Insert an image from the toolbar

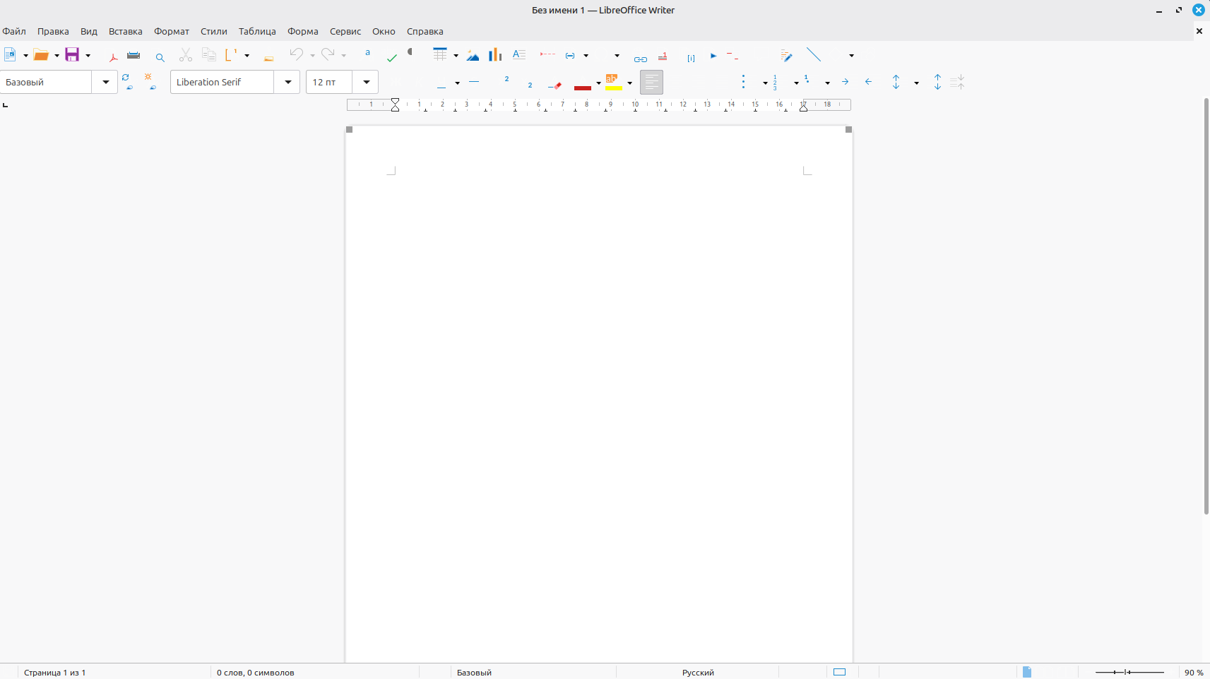click(473, 55)
